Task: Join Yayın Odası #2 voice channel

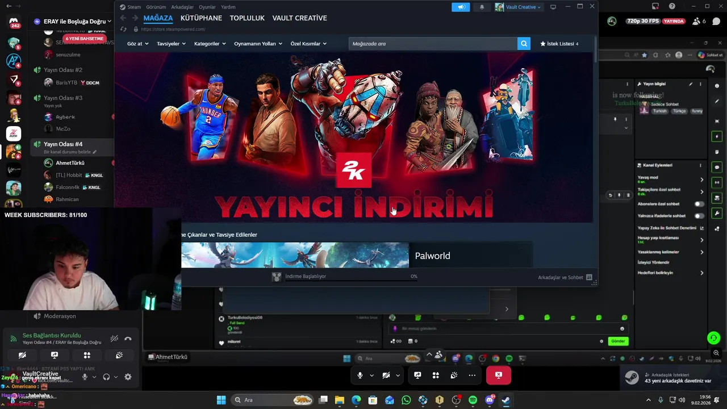Action: tap(63, 70)
